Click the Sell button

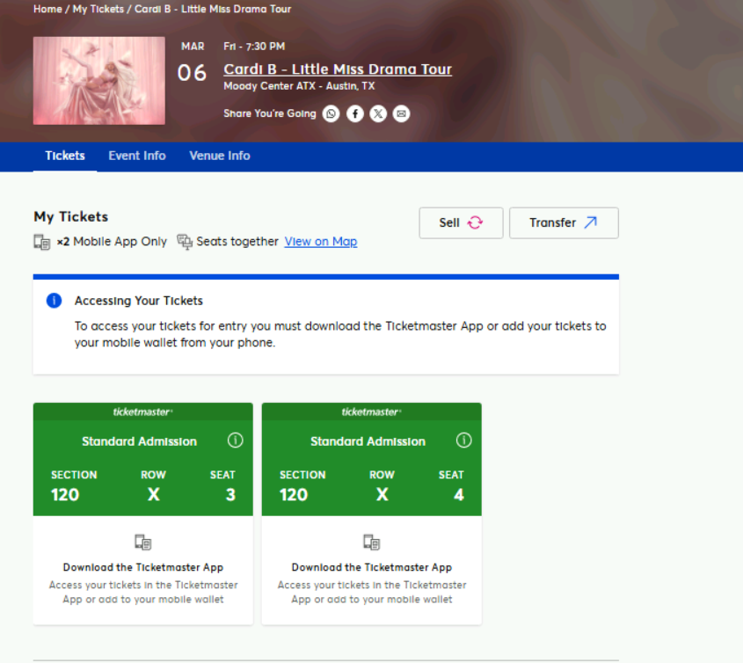coord(461,222)
